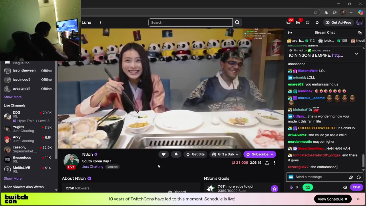Open chat settings gear
This screenshot has height=206, width=366.
coord(345,187)
